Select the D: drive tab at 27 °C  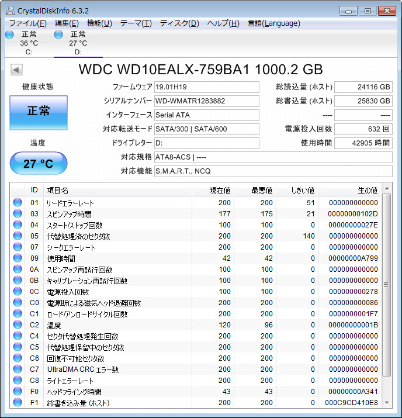tap(78, 43)
